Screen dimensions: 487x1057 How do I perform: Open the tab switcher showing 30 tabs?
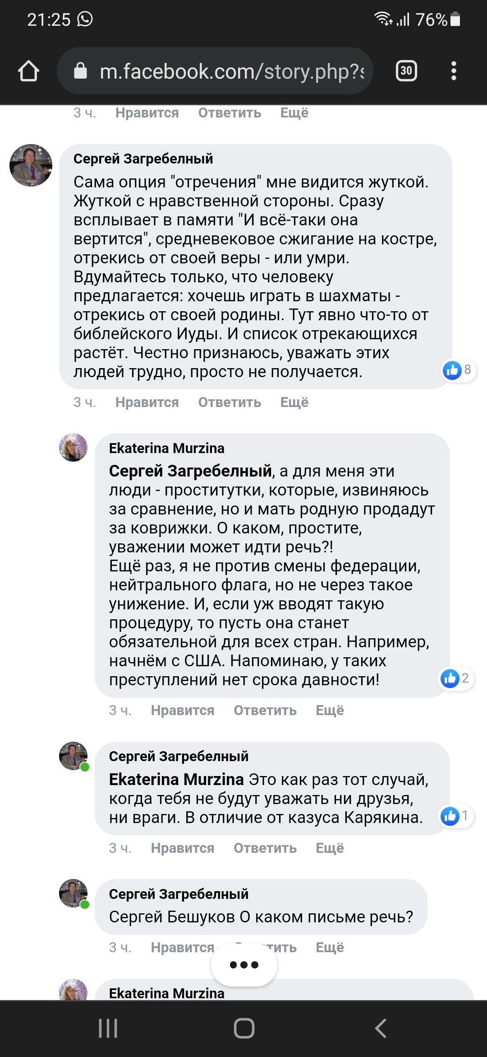click(x=406, y=71)
